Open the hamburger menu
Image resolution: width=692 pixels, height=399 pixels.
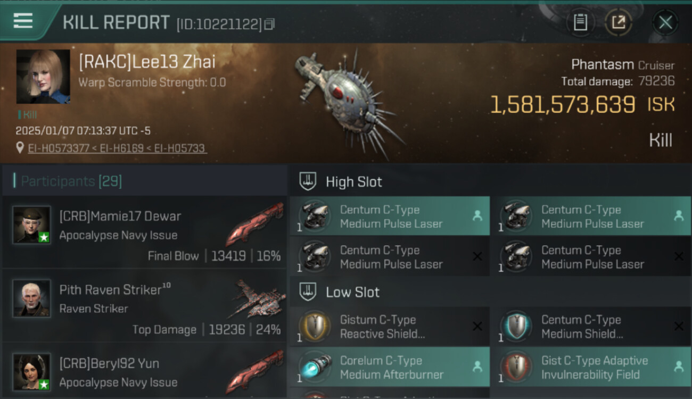[x=23, y=21]
